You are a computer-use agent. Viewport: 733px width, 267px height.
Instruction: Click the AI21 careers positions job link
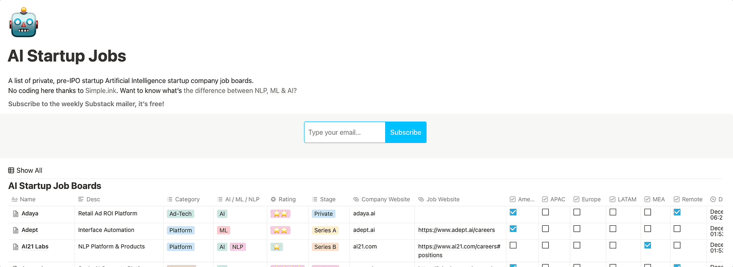click(459, 251)
